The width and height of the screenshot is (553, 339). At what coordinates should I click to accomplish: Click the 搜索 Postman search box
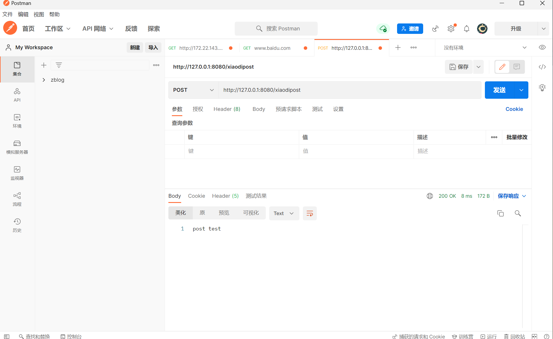(276, 29)
